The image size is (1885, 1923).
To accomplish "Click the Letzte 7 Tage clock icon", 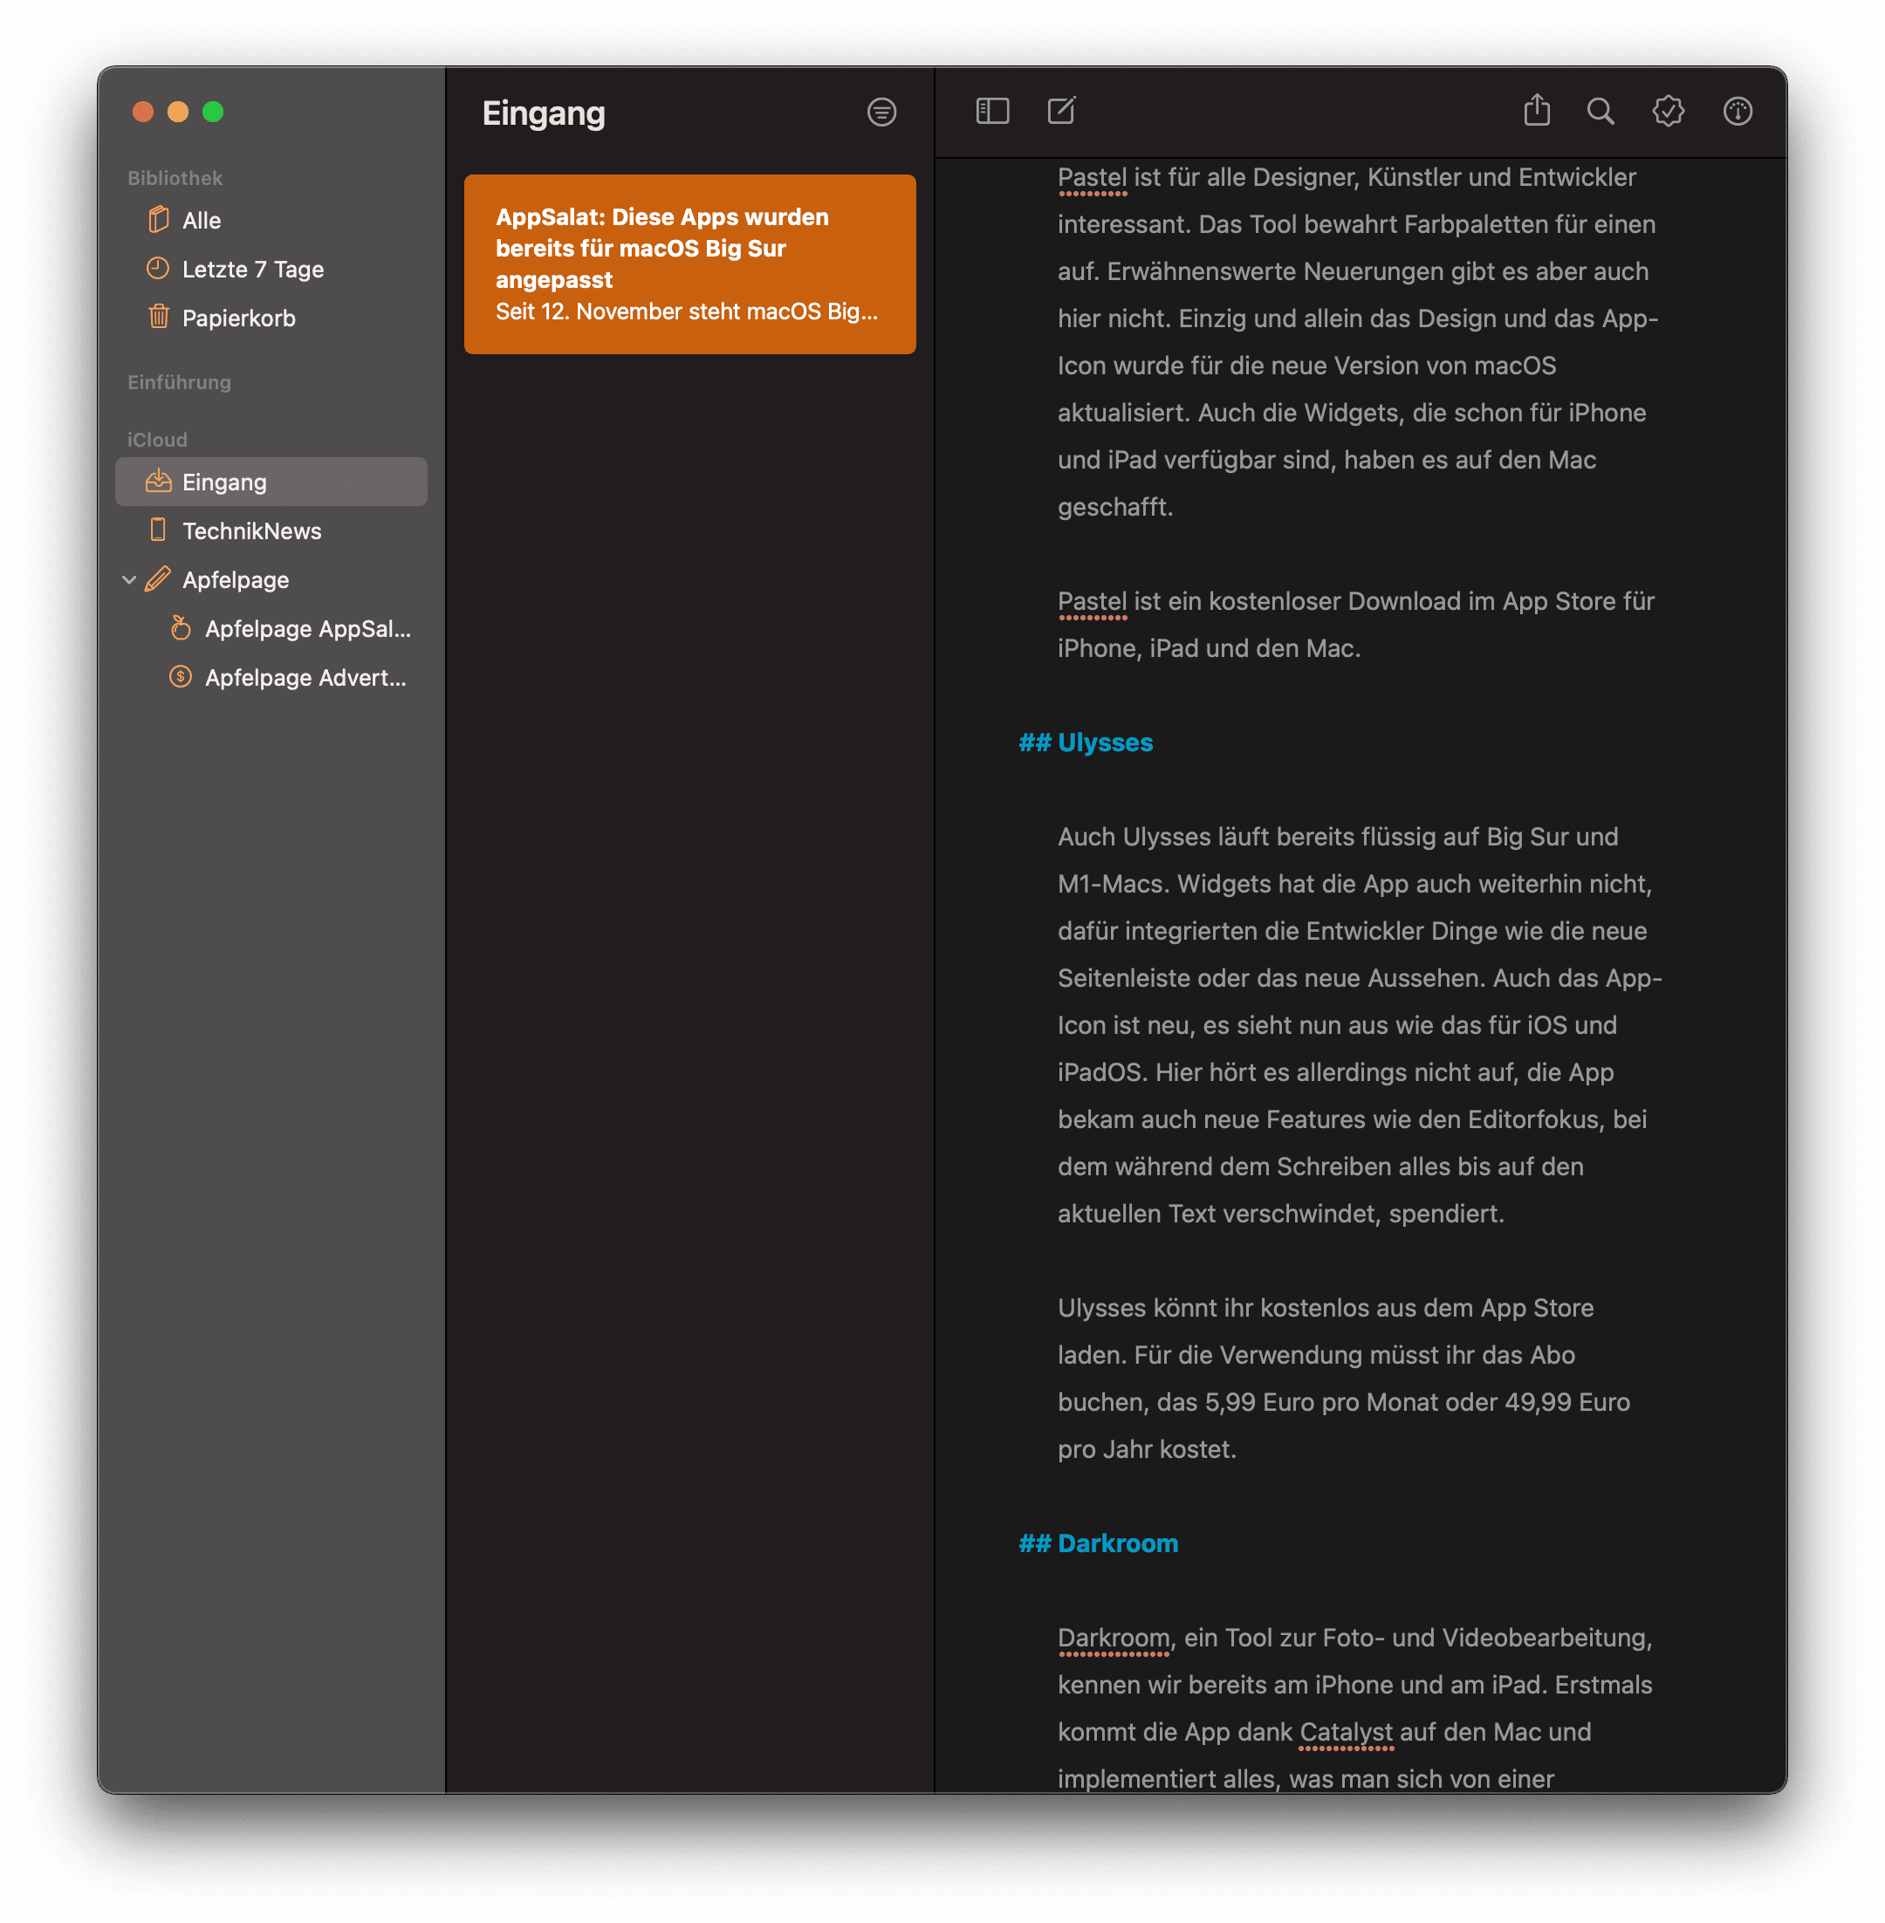I will click(x=159, y=268).
